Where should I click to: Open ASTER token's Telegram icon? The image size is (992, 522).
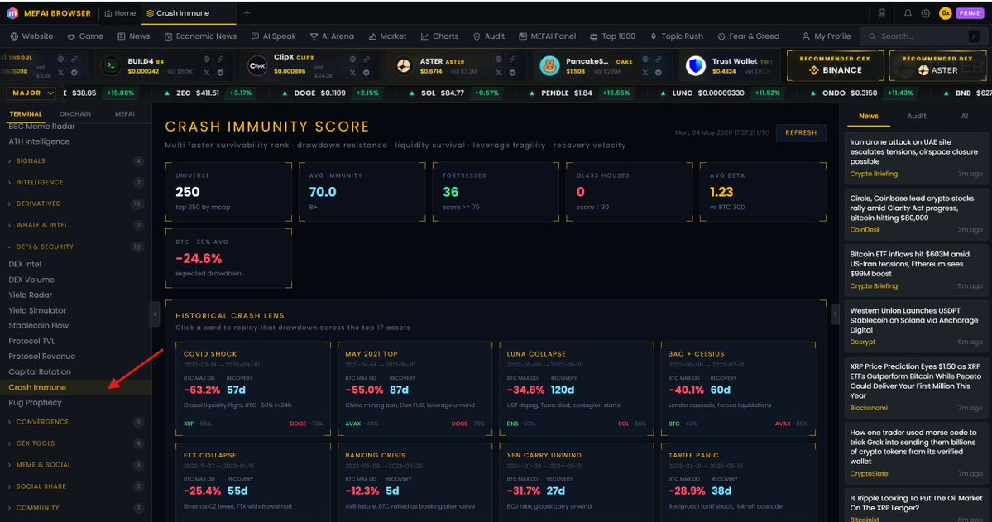pos(512,73)
